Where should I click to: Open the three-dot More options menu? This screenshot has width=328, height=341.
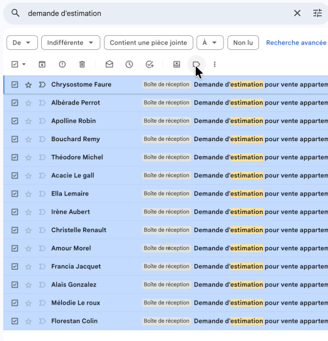(215, 64)
